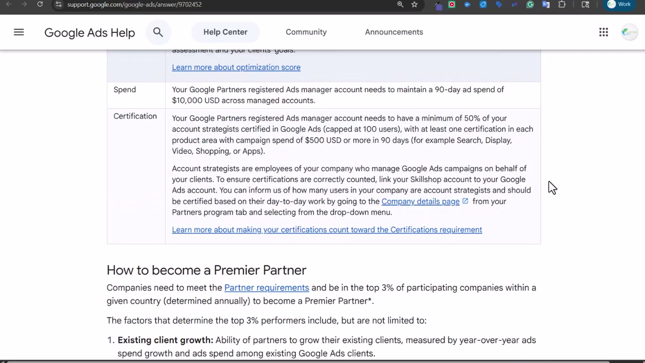The height and width of the screenshot is (363, 645).
Task: Open the Google apps grid
Action: [x=603, y=32]
